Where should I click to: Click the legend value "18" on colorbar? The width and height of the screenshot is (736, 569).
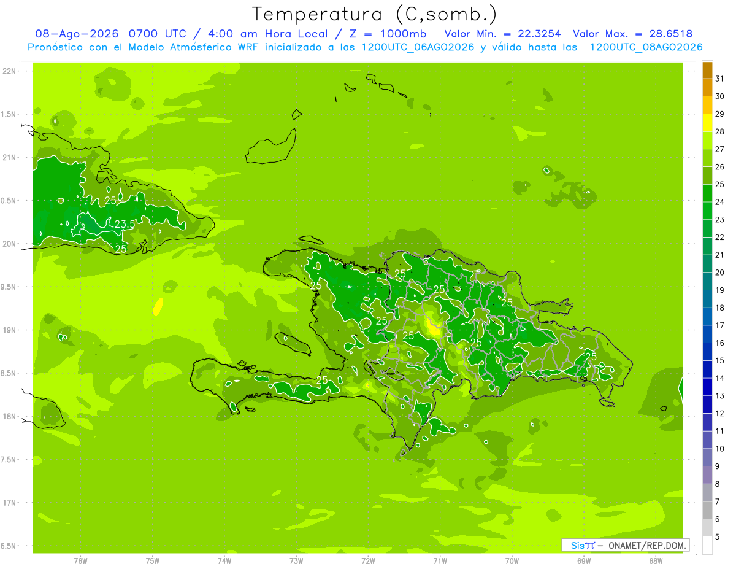tap(719, 308)
